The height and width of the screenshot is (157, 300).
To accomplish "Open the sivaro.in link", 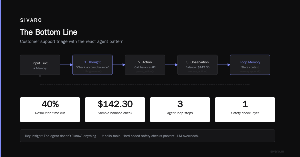I will [277, 151].
